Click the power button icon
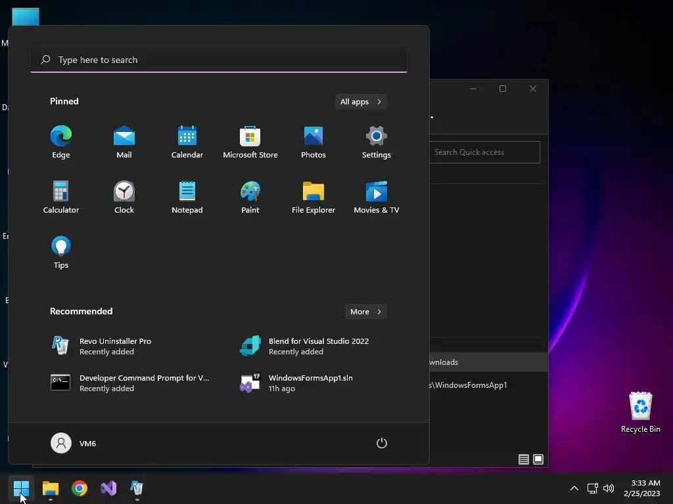The width and height of the screenshot is (673, 504). (382, 443)
